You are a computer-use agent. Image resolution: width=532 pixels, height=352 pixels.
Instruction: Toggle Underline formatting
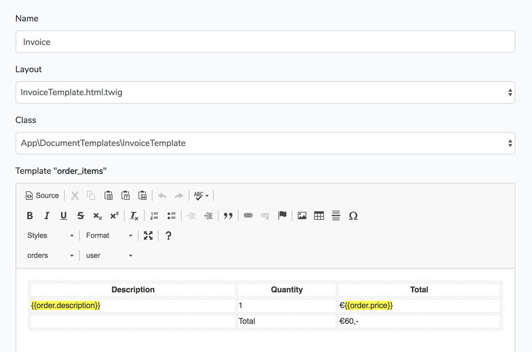tap(63, 215)
